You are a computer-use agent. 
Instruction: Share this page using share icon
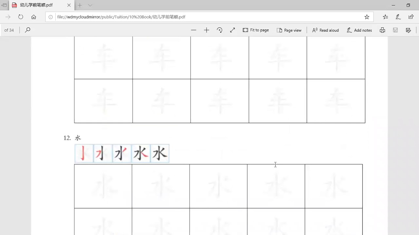click(x=411, y=17)
